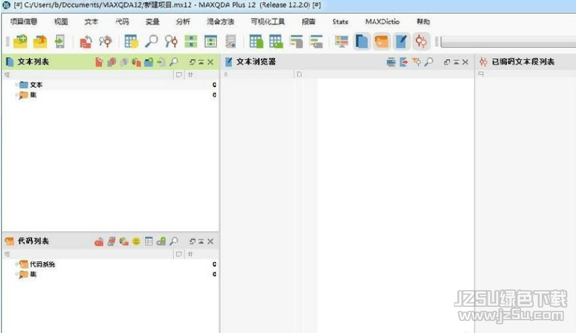The height and width of the screenshot is (333, 576).
Task: Maximize the 代码列表 panel
Action: 201,242
